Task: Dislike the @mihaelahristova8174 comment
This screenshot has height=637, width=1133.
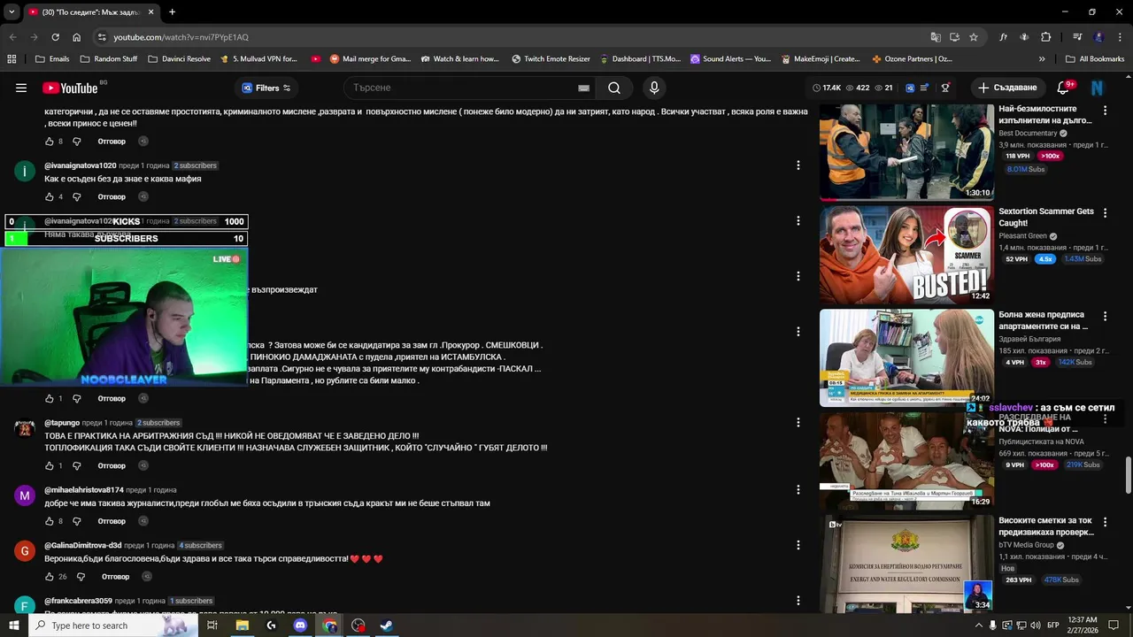Action: tap(76, 521)
